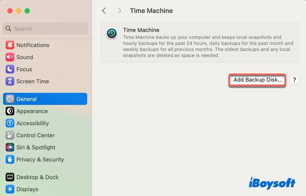The image size is (306, 196).
Task: Click the Time Machine page title
Action: (151, 10)
